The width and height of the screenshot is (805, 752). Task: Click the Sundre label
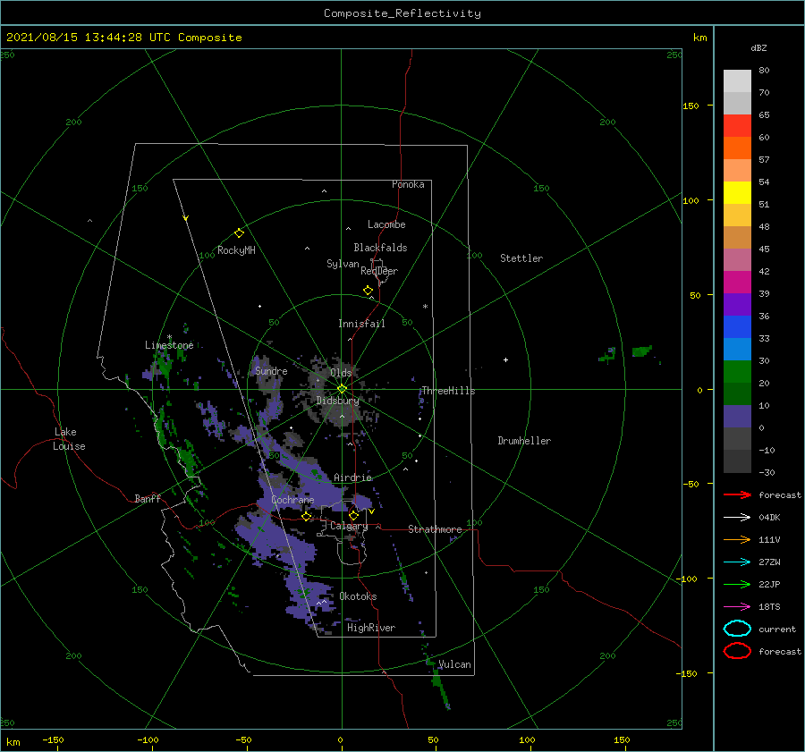[x=271, y=370]
